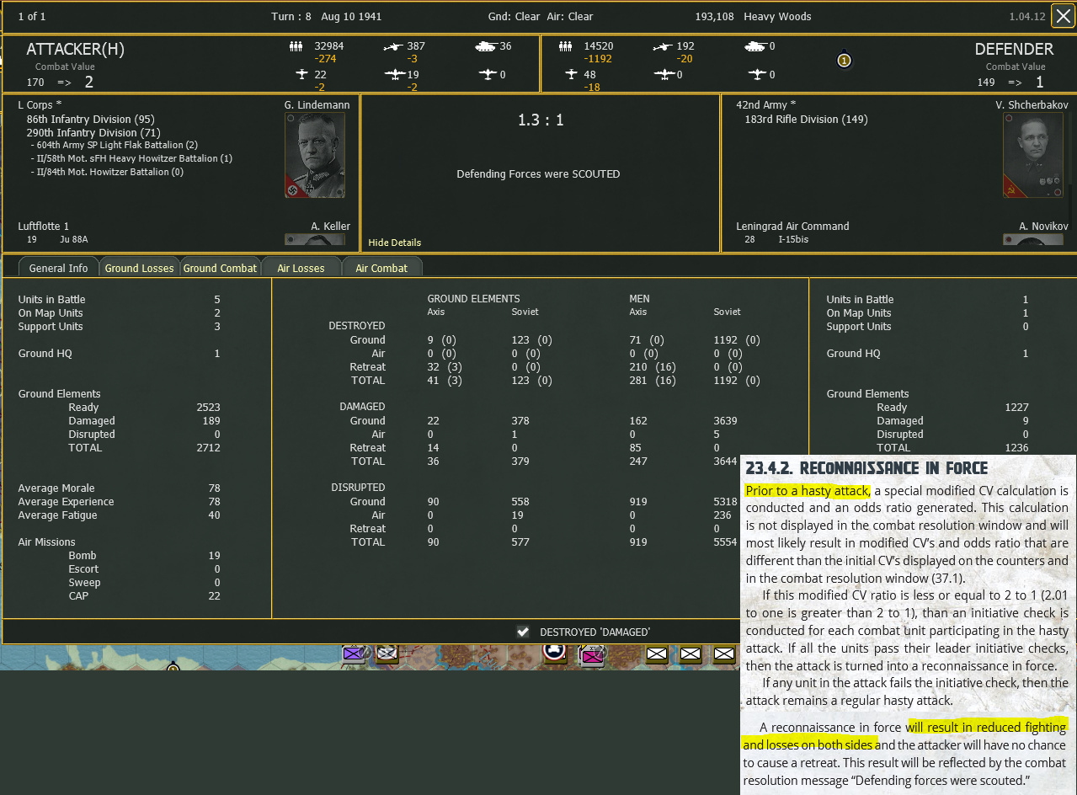This screenshot has height=795, width=1077.
Task: Click the Axis infantry men losses icon
Action: click(x=296, y=46)
